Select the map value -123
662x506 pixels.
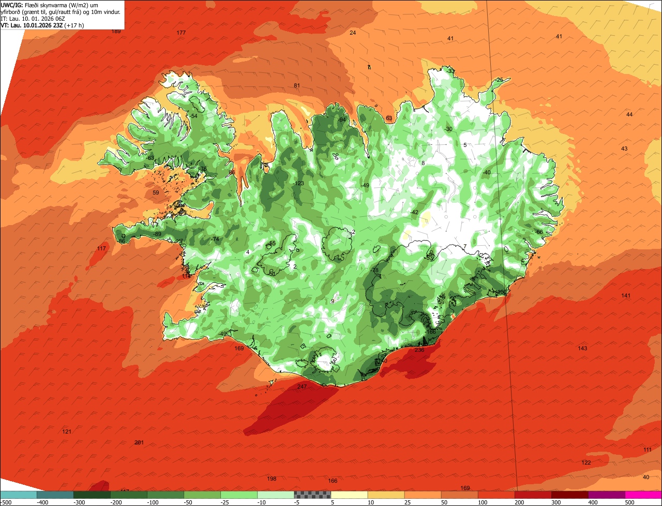pyautogui.click(x=298, y=184)
